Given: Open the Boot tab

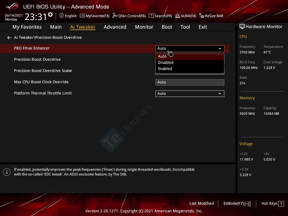Looking at the screenshot, I should pos(167,27).
